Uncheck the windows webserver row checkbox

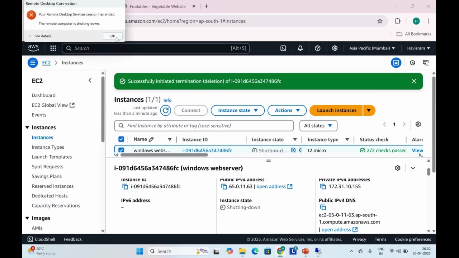[x=121, y=150]
